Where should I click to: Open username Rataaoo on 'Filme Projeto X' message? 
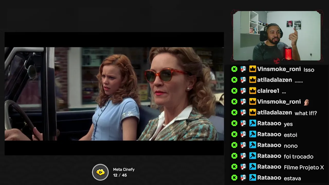pos(269,167)
